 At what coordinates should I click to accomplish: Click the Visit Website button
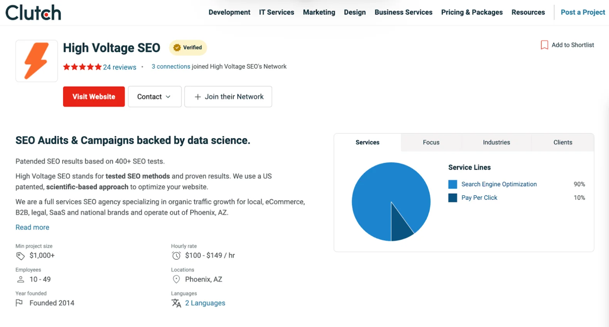(x=94, y=97)
